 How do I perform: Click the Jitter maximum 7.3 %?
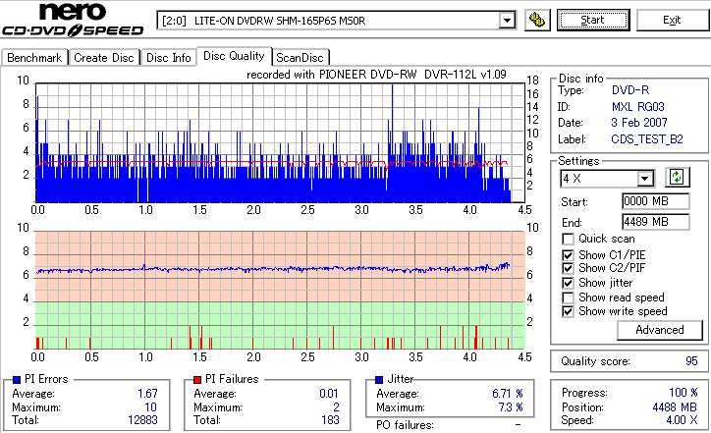(x=511, y=407)
